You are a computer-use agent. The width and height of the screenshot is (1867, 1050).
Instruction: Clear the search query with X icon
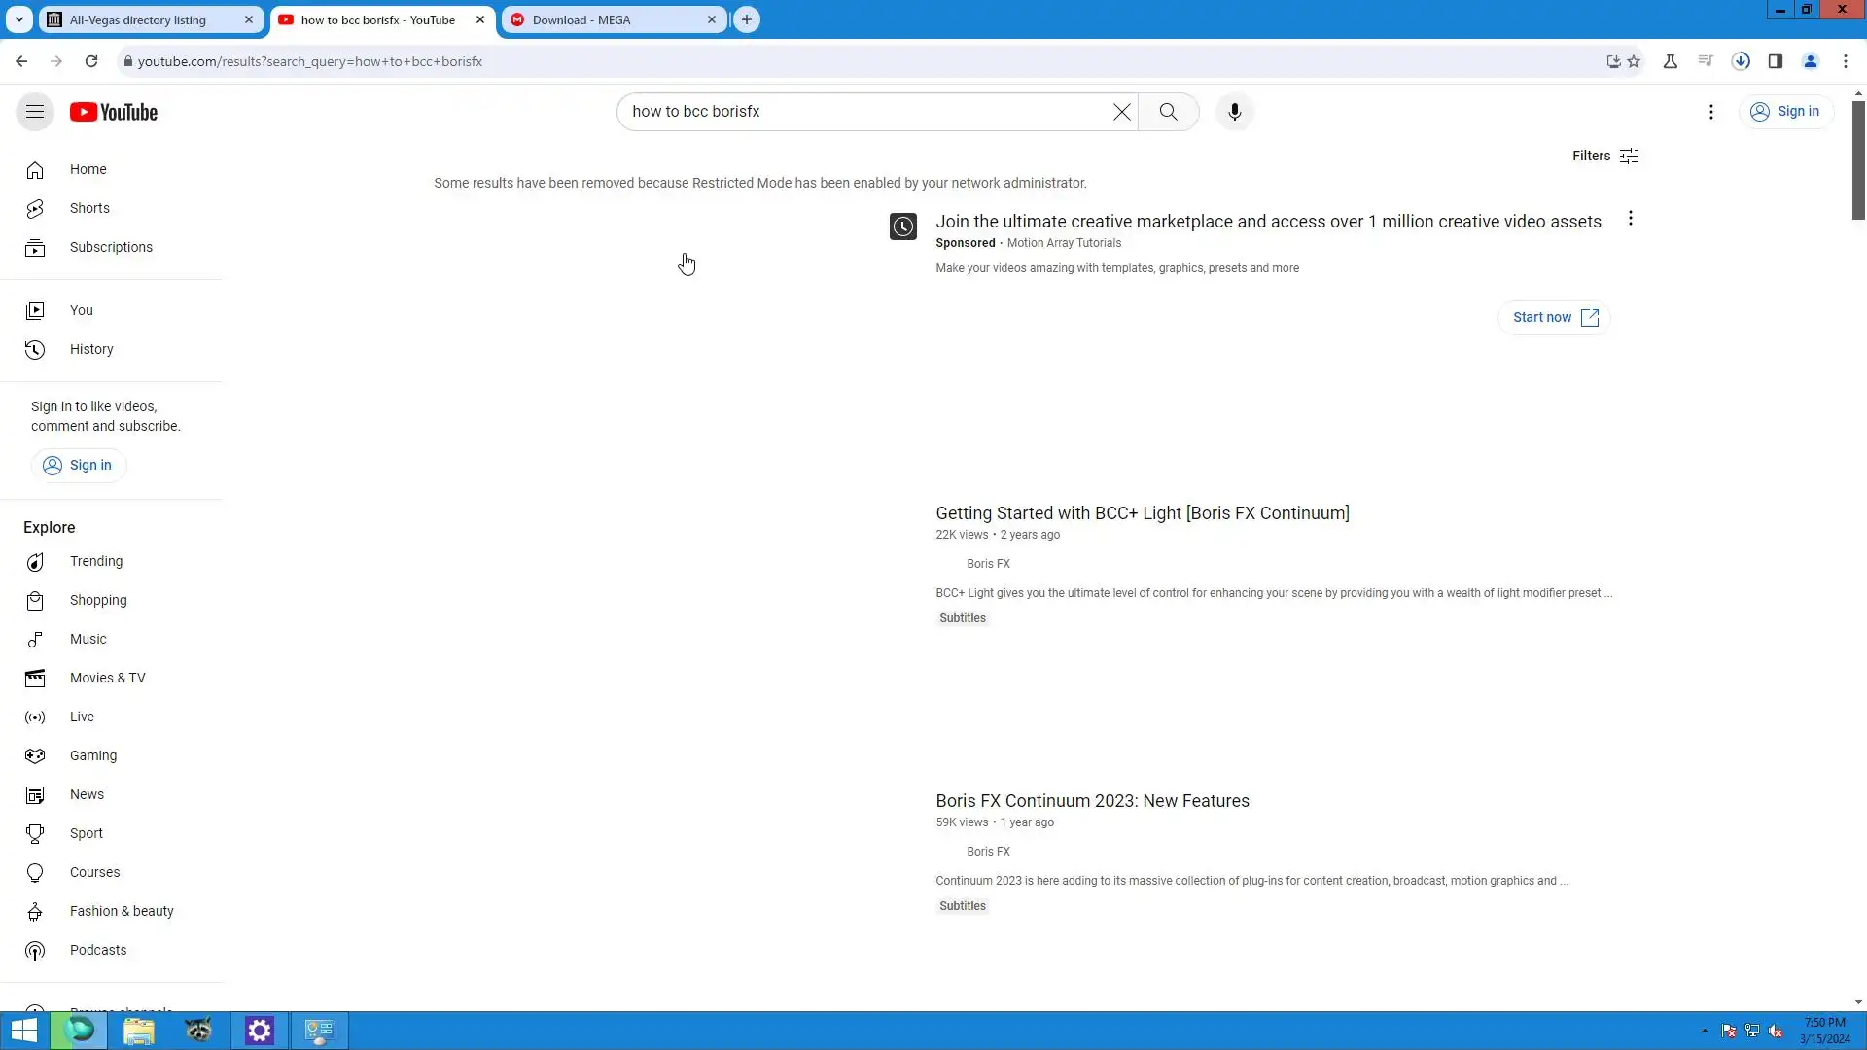coord(1121,112)
